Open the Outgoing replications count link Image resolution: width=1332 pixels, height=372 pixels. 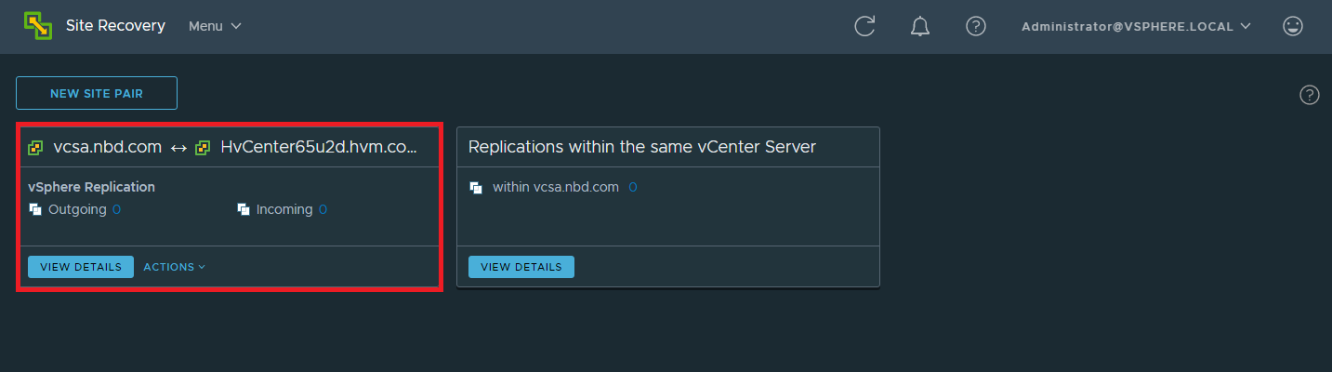point(116,209)
